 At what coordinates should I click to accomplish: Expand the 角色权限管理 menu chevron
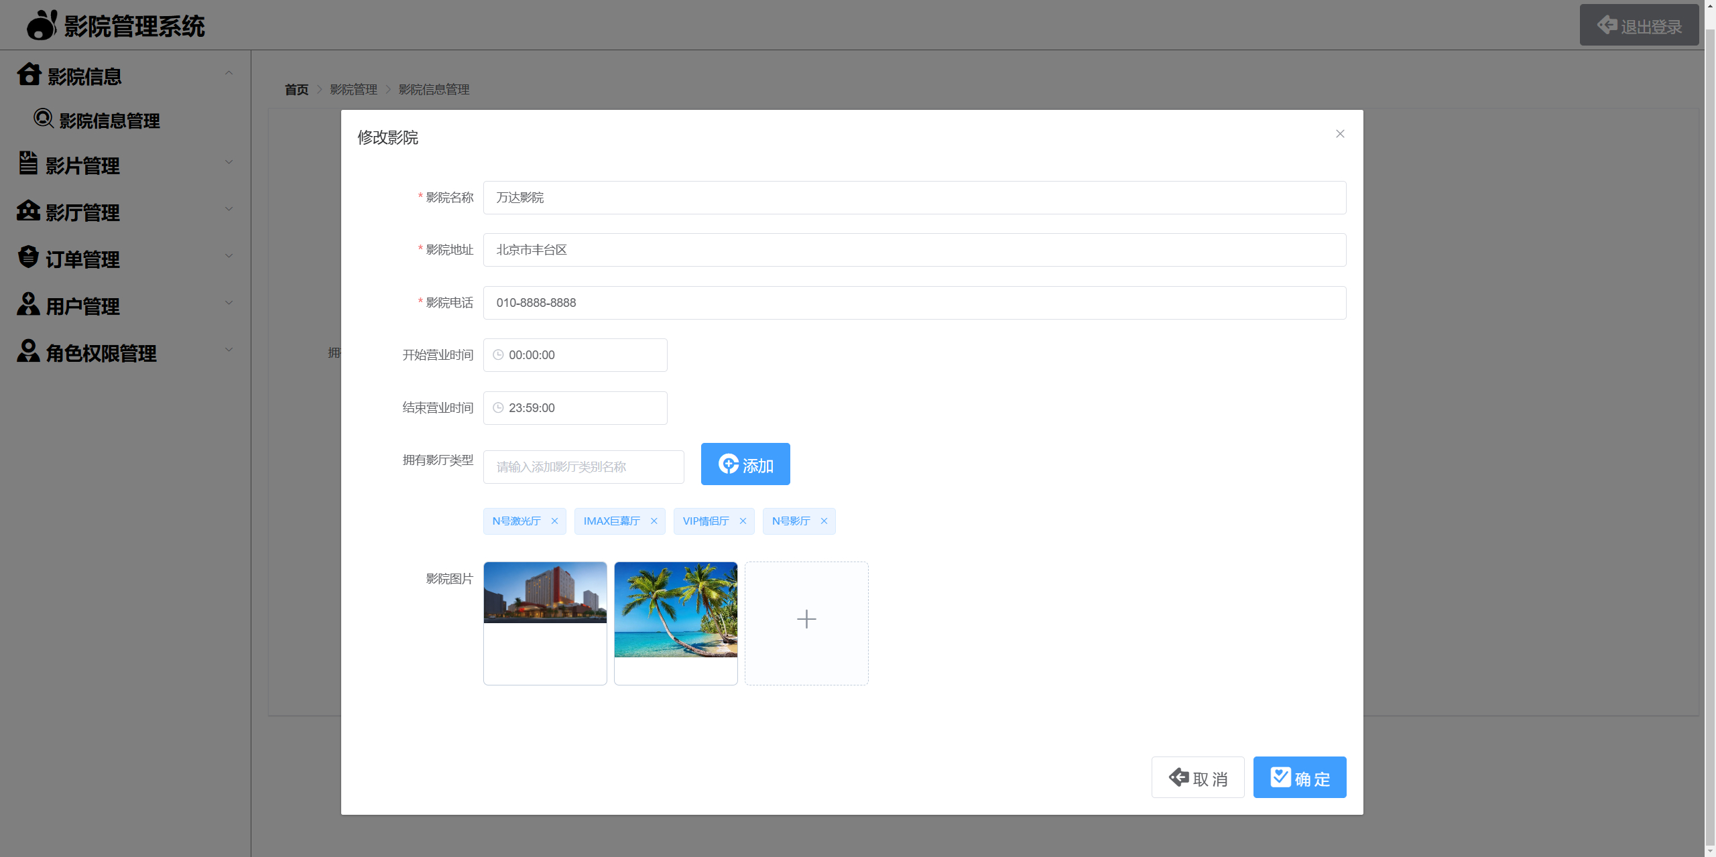click(x=229, y=350)
